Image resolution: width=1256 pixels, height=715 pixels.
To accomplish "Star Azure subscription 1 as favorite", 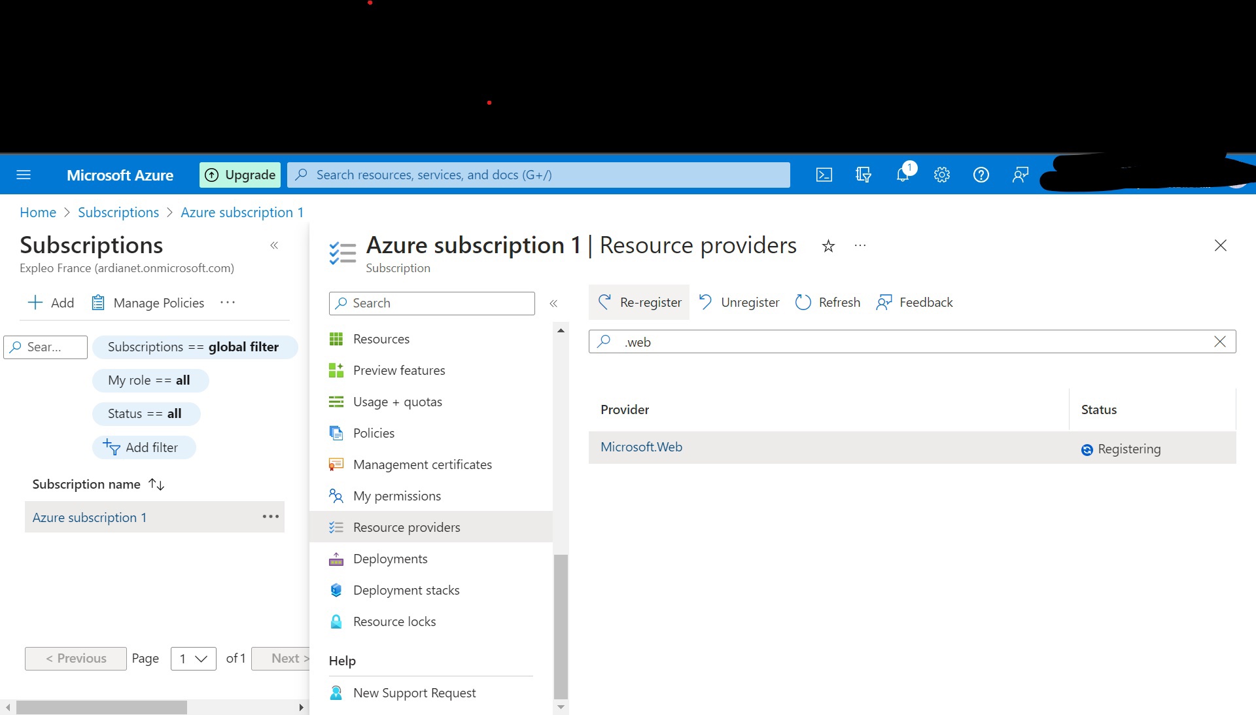I will pyautogui.click(x=828, y=247).
